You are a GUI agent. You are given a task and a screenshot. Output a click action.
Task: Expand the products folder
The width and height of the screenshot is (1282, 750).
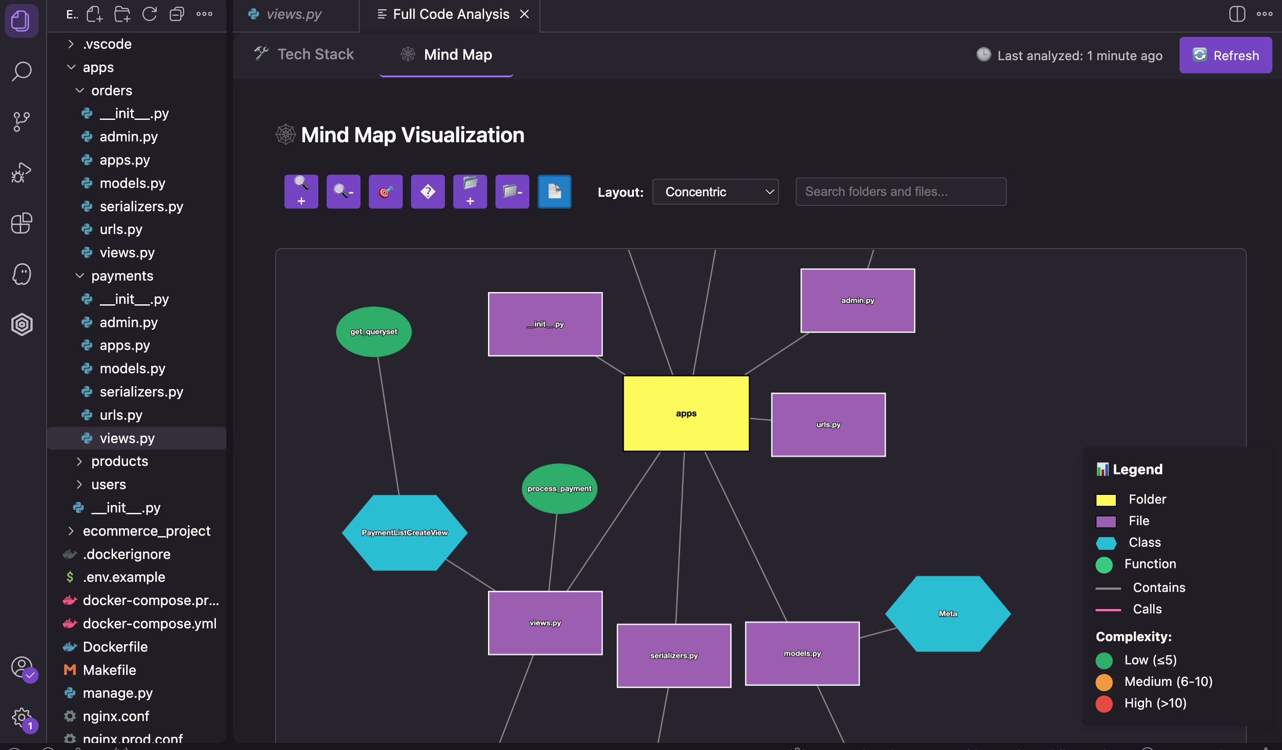coord(120,461)
